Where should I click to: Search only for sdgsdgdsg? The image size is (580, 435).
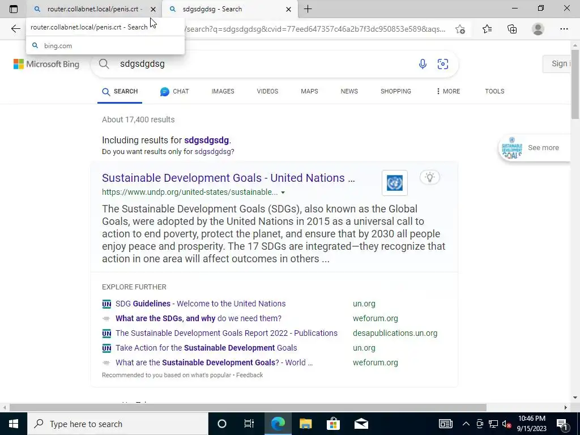pos(214,152)
